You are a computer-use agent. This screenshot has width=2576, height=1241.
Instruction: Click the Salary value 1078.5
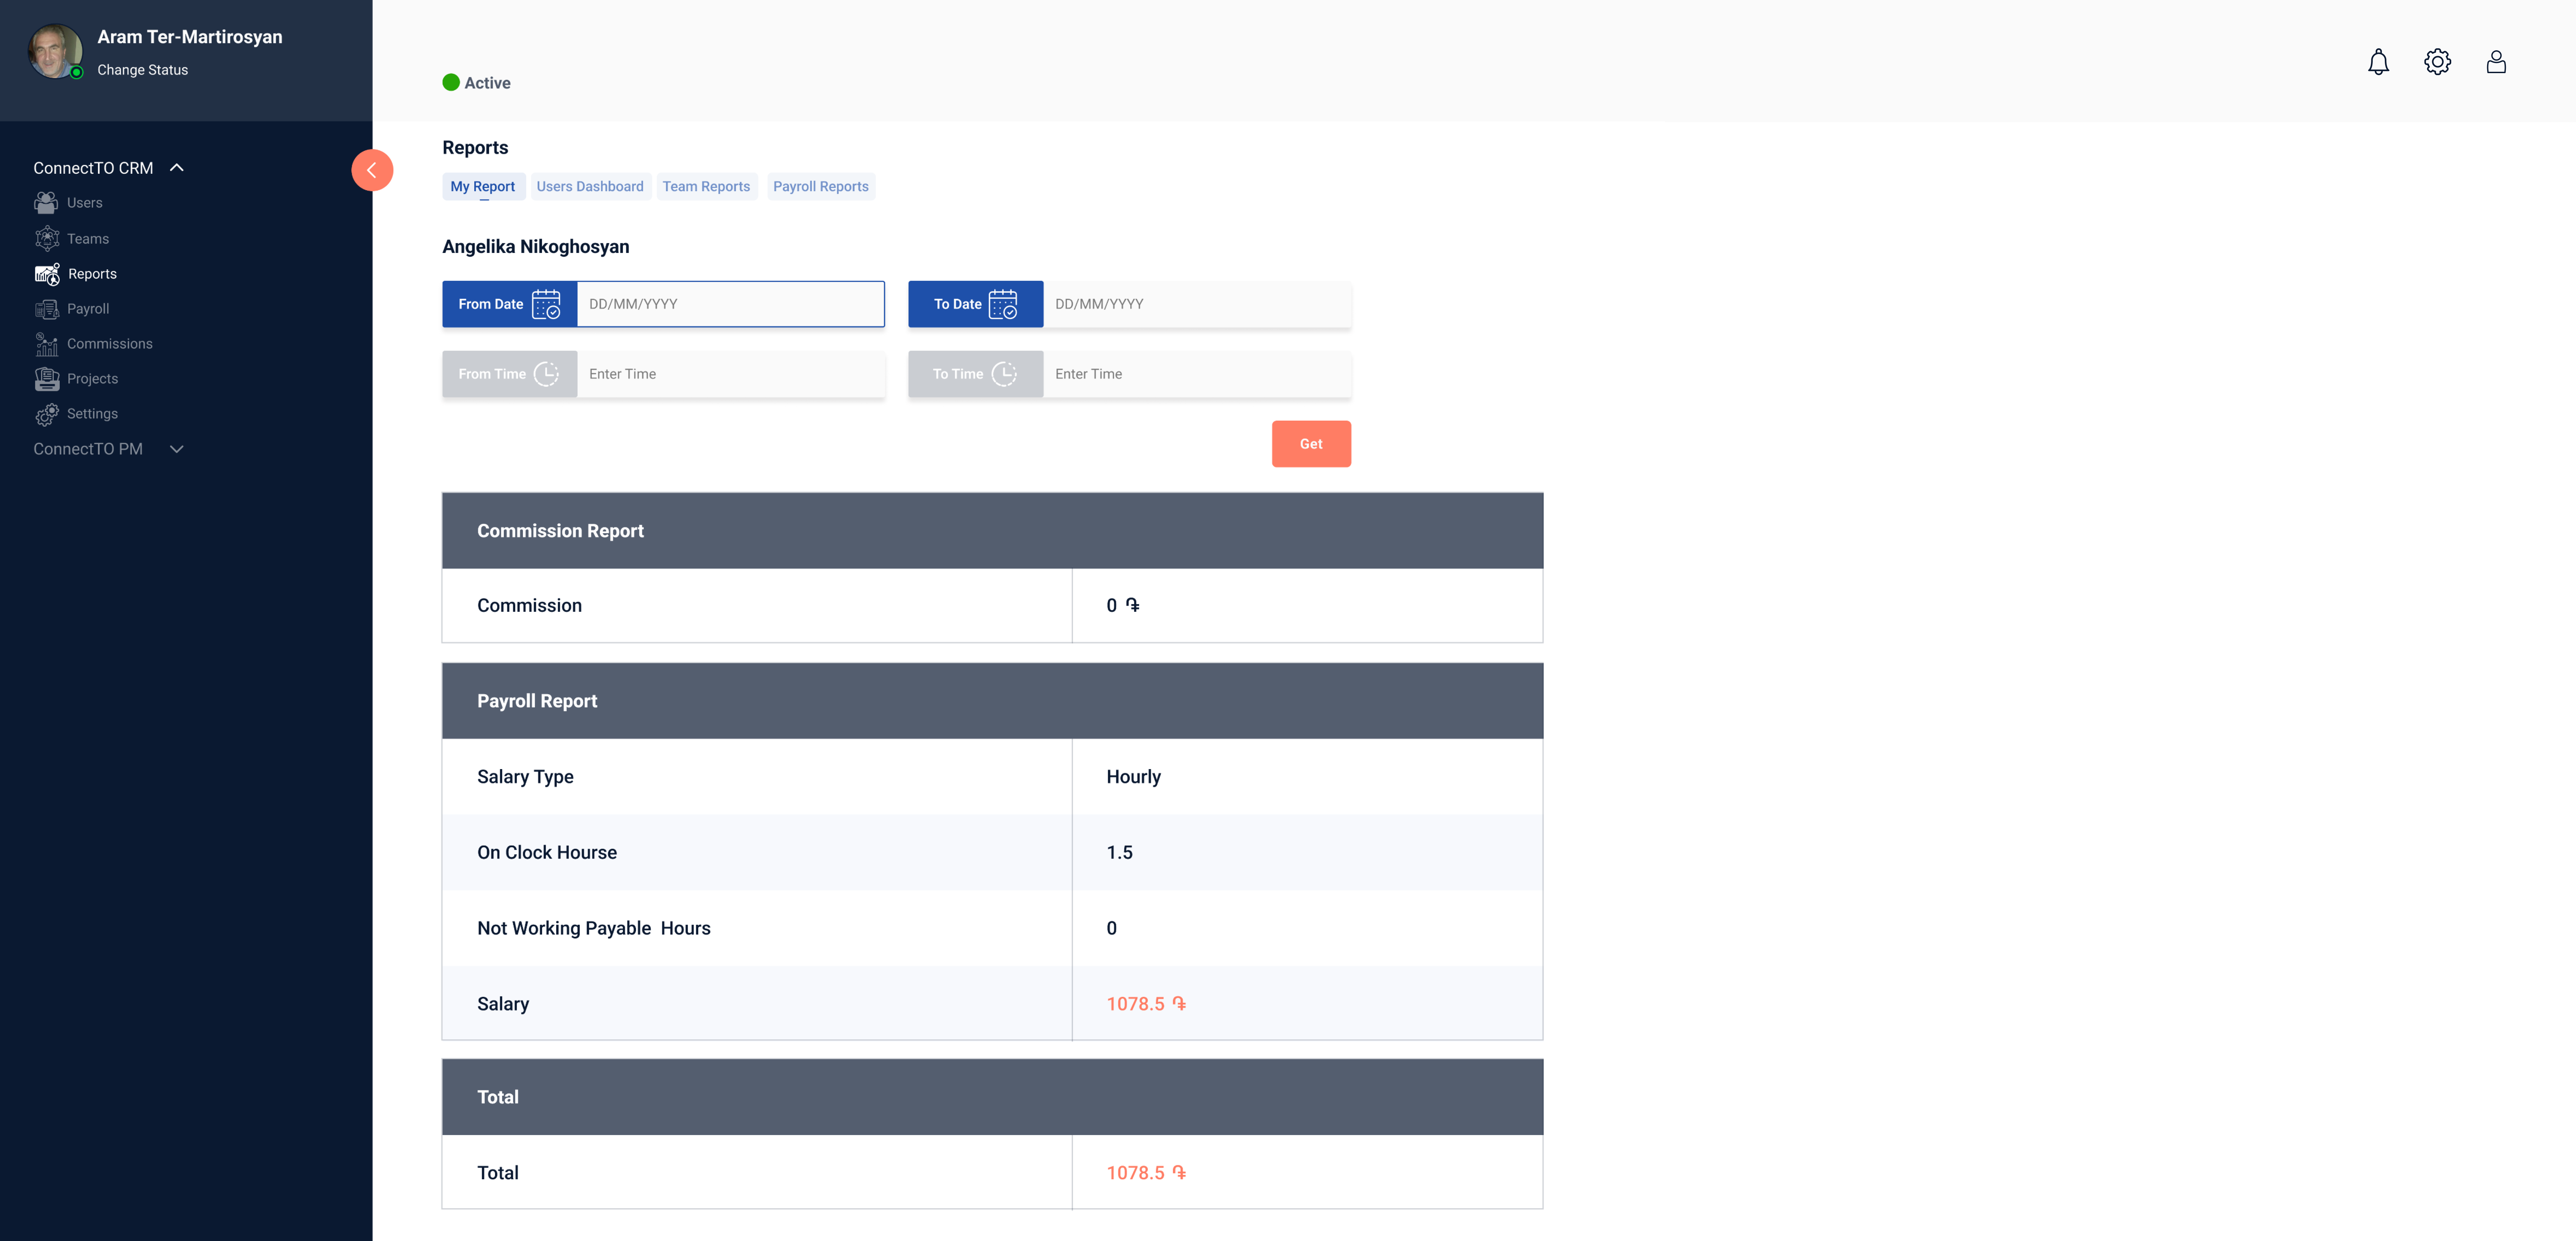click(1146, 1004)
